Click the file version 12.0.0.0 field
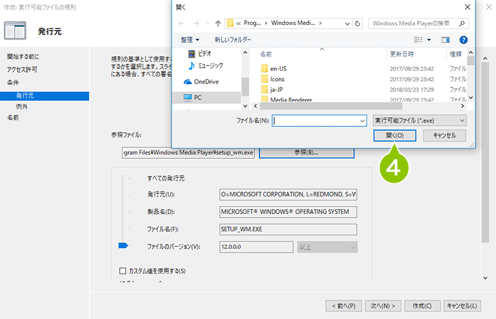This screenshot has height=319, width=496. pyautogui.click(x=256, y=247)
